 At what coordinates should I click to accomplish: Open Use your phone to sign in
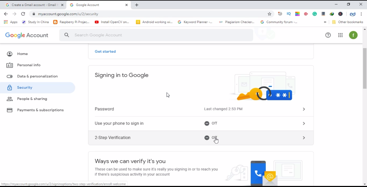point(201,124)
